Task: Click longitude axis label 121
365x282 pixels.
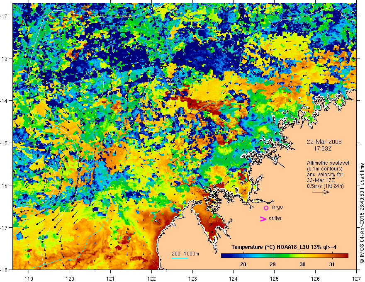Action: pos(111,279)
